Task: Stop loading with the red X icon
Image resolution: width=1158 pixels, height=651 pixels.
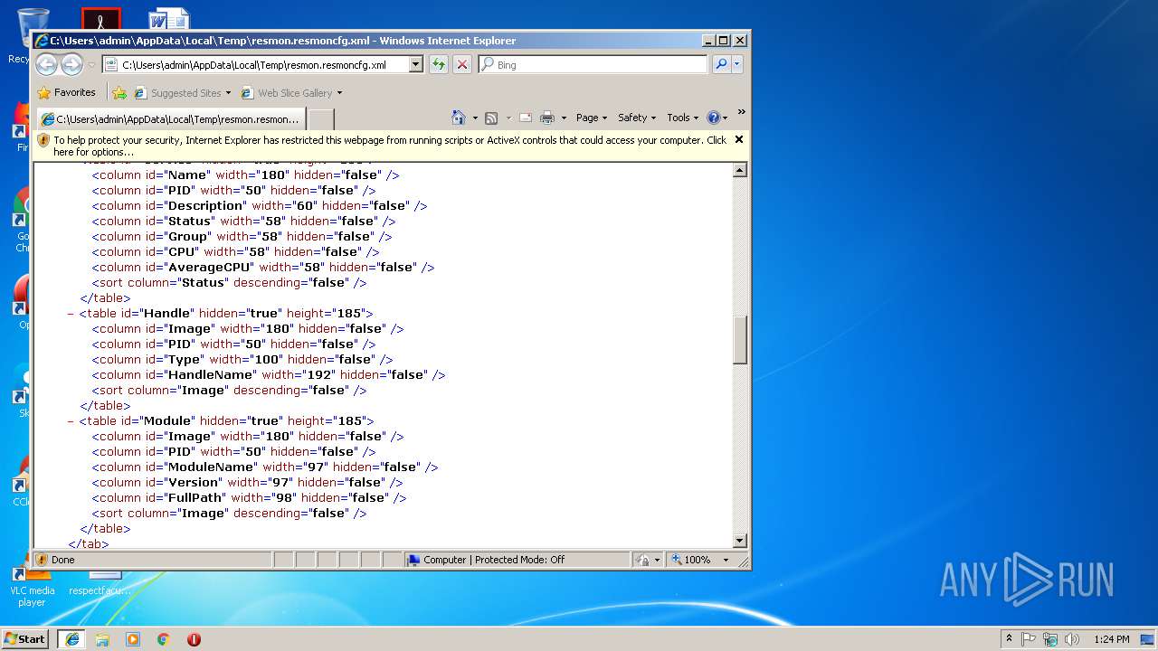Action: [x=462, y=64]
